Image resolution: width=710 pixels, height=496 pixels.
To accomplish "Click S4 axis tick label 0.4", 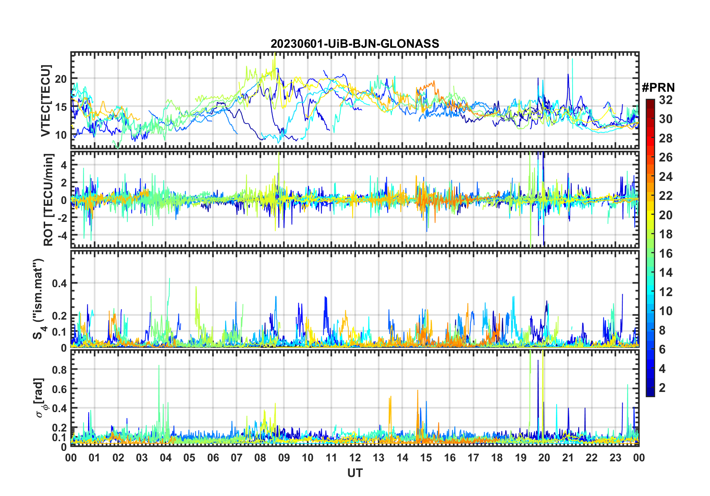I will [59, 283].
